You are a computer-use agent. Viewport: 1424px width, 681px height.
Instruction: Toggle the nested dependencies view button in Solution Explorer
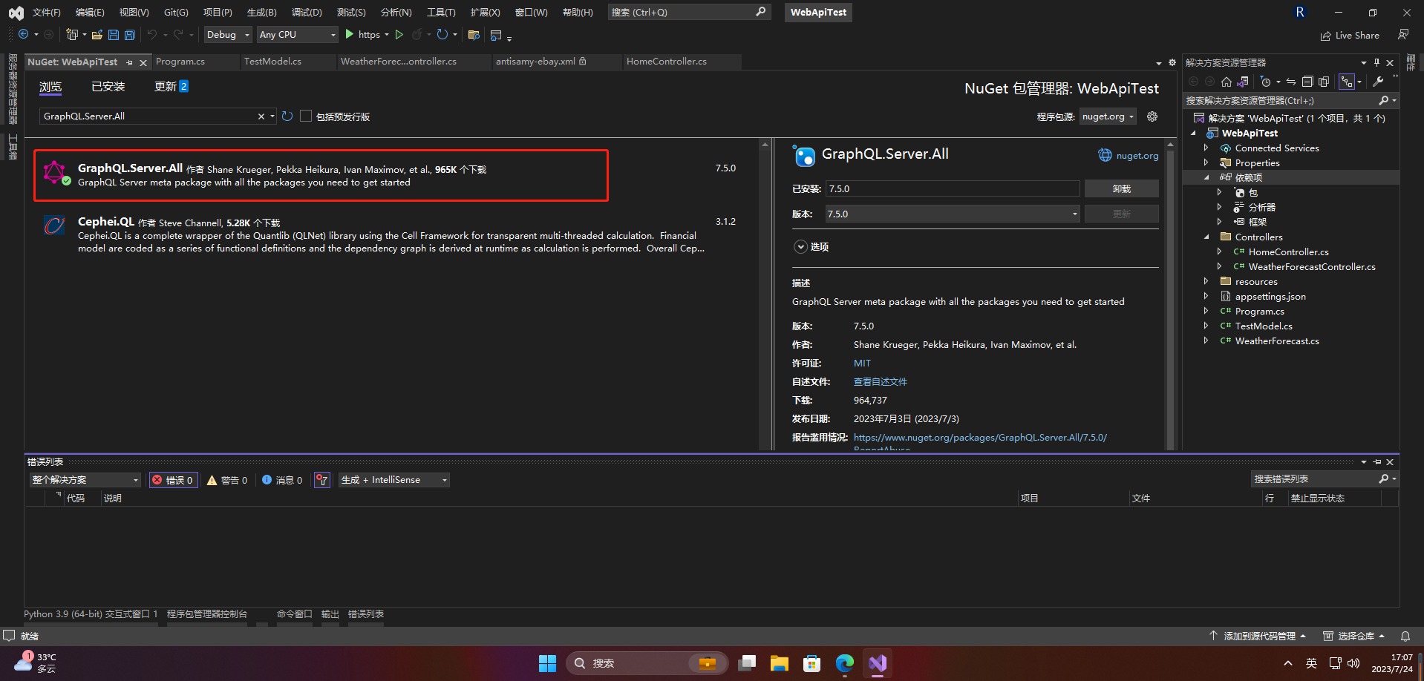coord(1347,82)
